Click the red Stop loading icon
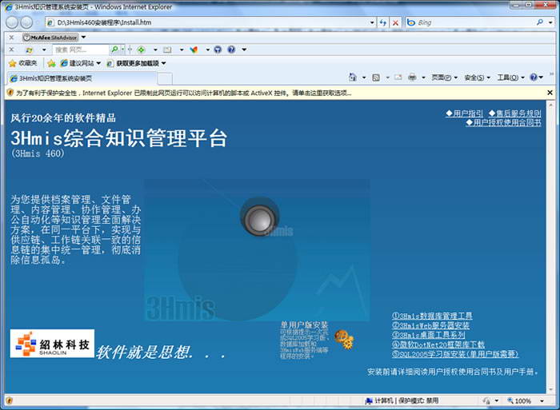Image resolution: width=560 pixels, height=410 pixels. coord(395,22)
